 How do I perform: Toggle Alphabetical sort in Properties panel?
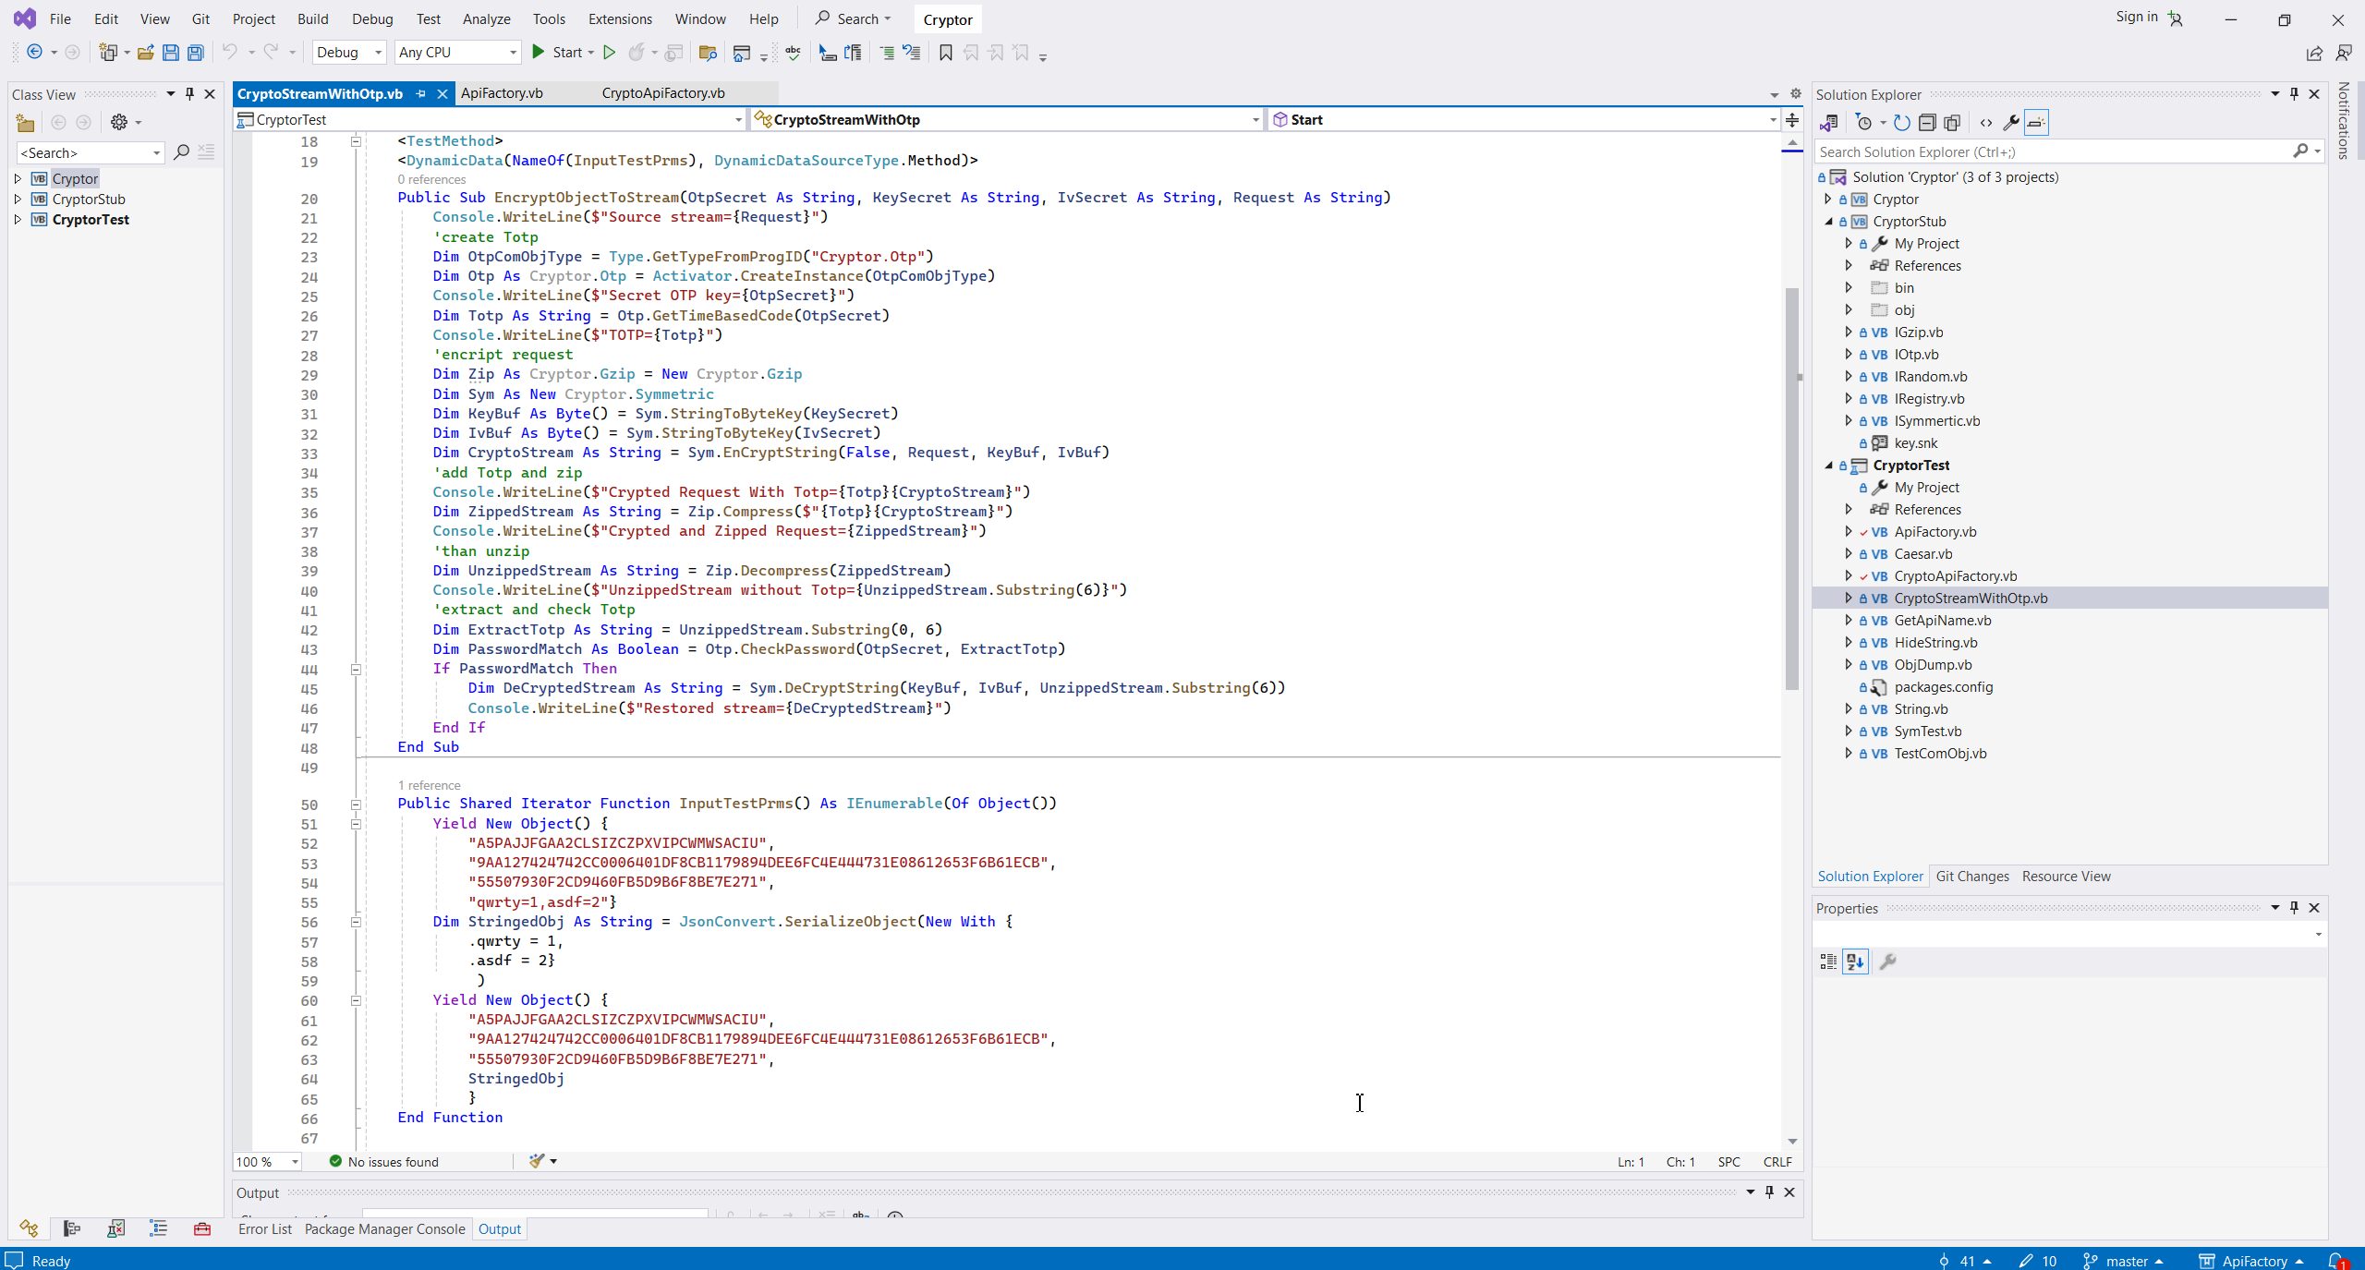tap(1855, 962)
